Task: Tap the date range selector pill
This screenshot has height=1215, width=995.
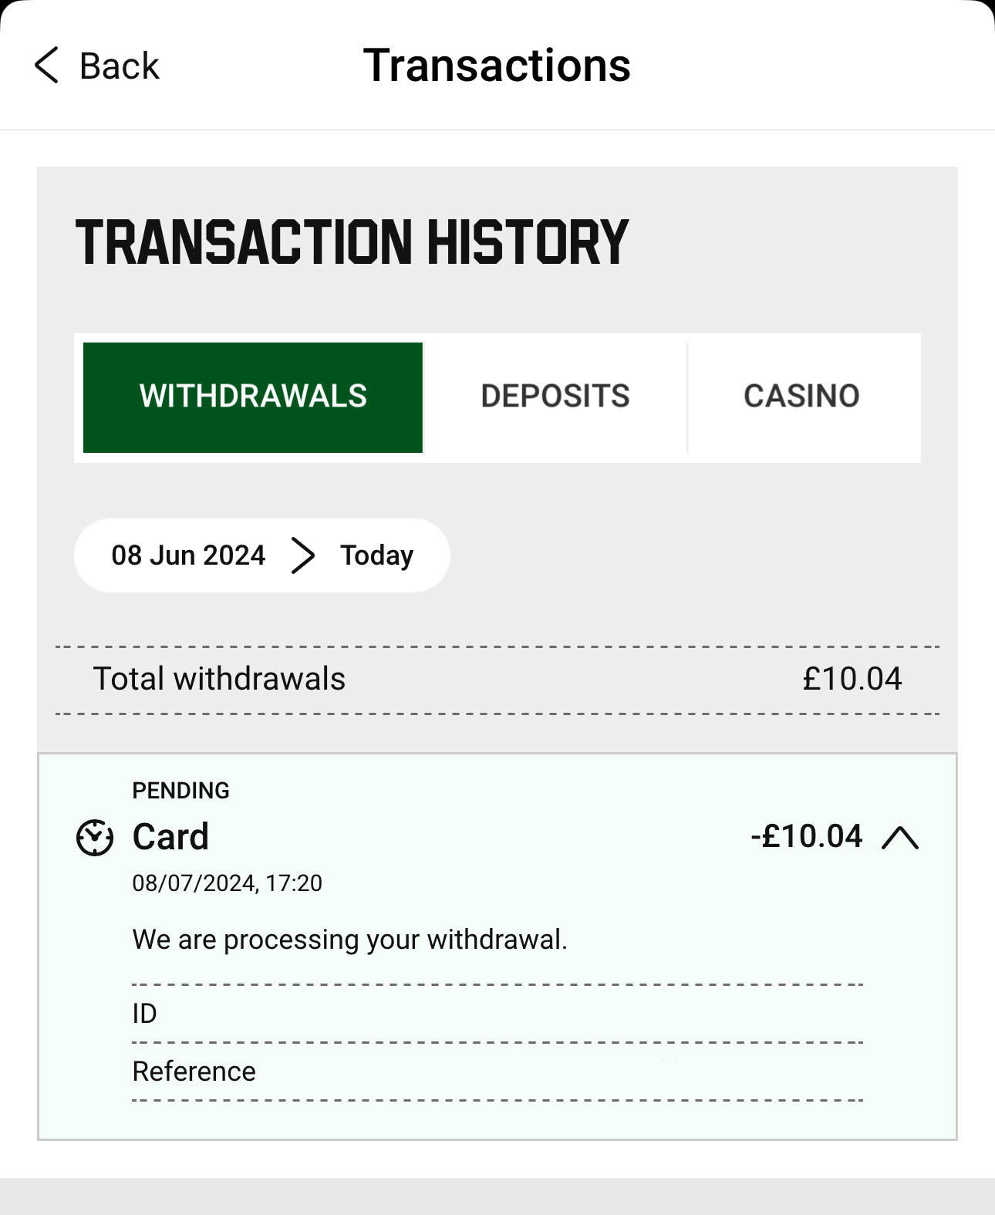Action: click(x=261, y=555)
